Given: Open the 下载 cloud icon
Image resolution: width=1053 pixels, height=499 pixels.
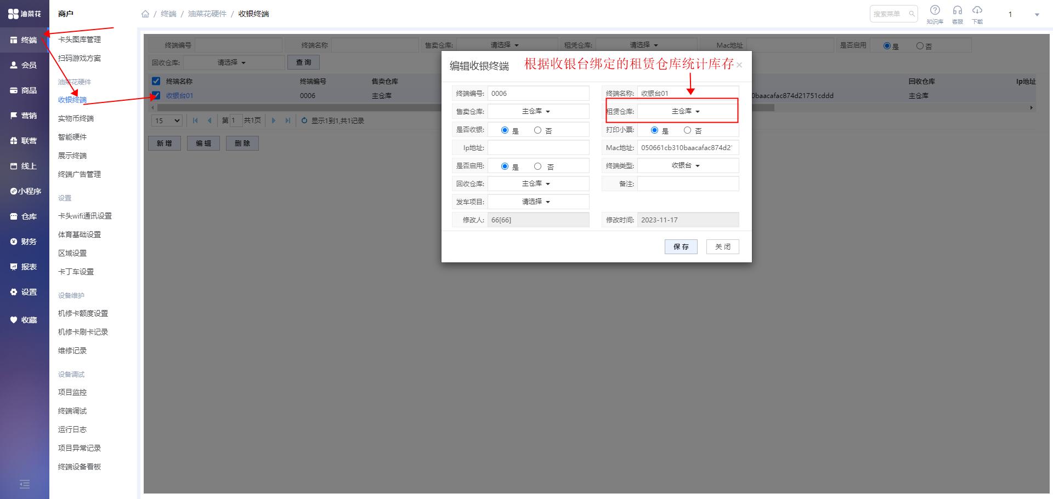Looking at the screenshot, I should pos(977,14).
